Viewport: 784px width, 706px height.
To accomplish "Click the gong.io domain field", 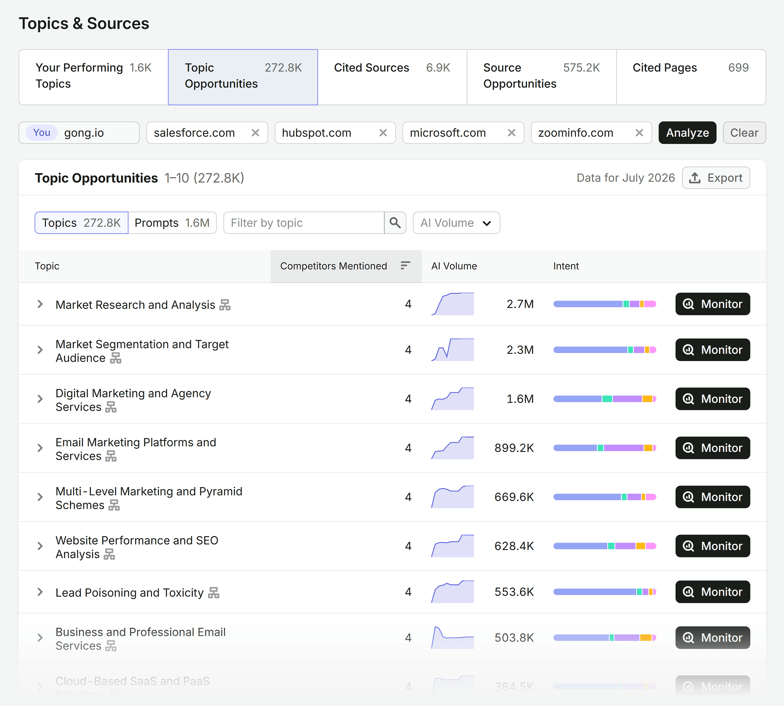I will pyautogui.click(x=79, y=133).
